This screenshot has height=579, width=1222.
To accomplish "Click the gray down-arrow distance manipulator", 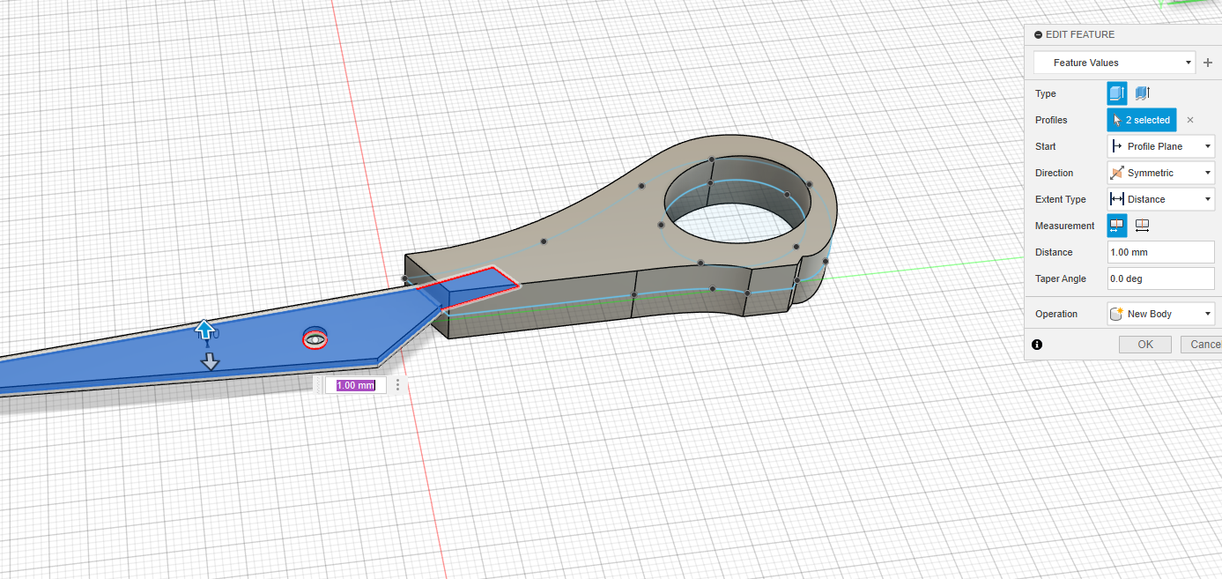I will tap(210, 361).
